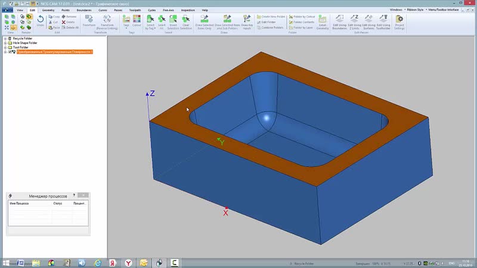Click the Undo icon in the ribbon
This screenshot has height=268, width=477.
(x=40, y=21)
